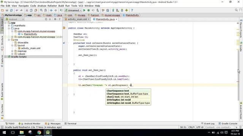This screenshot has width=243, height=136.
Task: Close the MainActivity.java tab
Action: pyautogui.click(x=117, y=19)
